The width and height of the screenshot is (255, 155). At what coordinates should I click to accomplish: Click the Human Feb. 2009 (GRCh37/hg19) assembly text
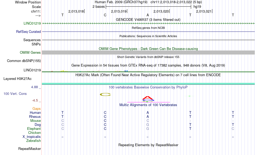pyautogui.click(x=121, y=2)
